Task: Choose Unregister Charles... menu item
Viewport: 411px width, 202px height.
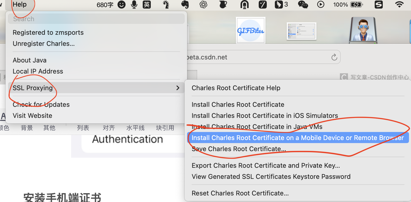Action: point(44,44)
